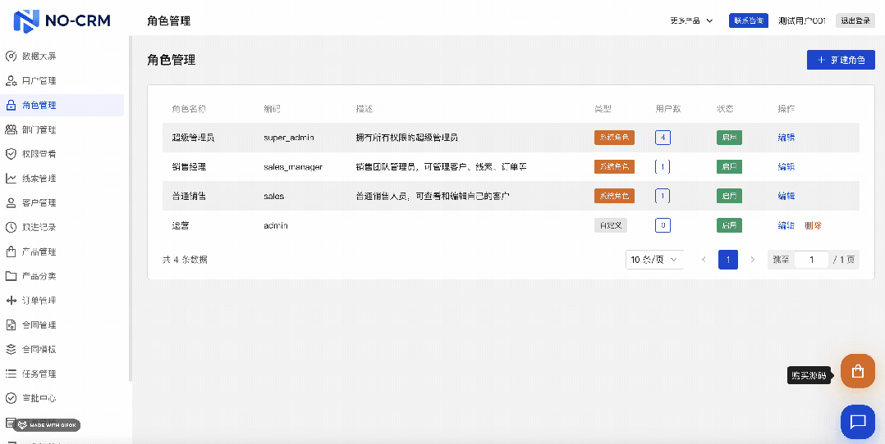
Task: Open 线索管理 via its chart icon
Action: pyautogui.click(x=11, y=179)
